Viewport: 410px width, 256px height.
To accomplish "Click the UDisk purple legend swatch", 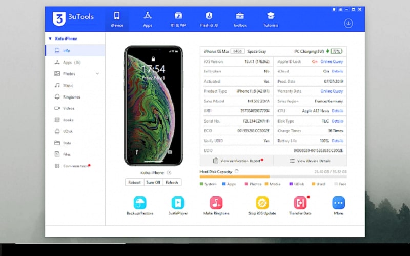I will click(x=291, y=184).
